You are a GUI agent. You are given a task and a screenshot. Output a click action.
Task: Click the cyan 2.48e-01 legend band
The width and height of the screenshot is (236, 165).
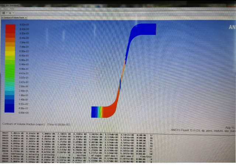click(10, 90)
